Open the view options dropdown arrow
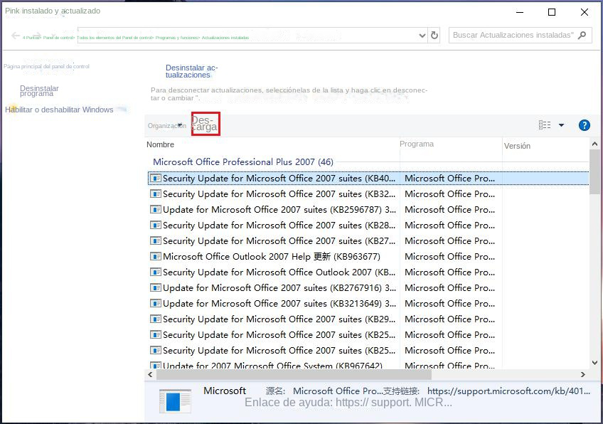 pyautogui.click(x=562, y=125)
